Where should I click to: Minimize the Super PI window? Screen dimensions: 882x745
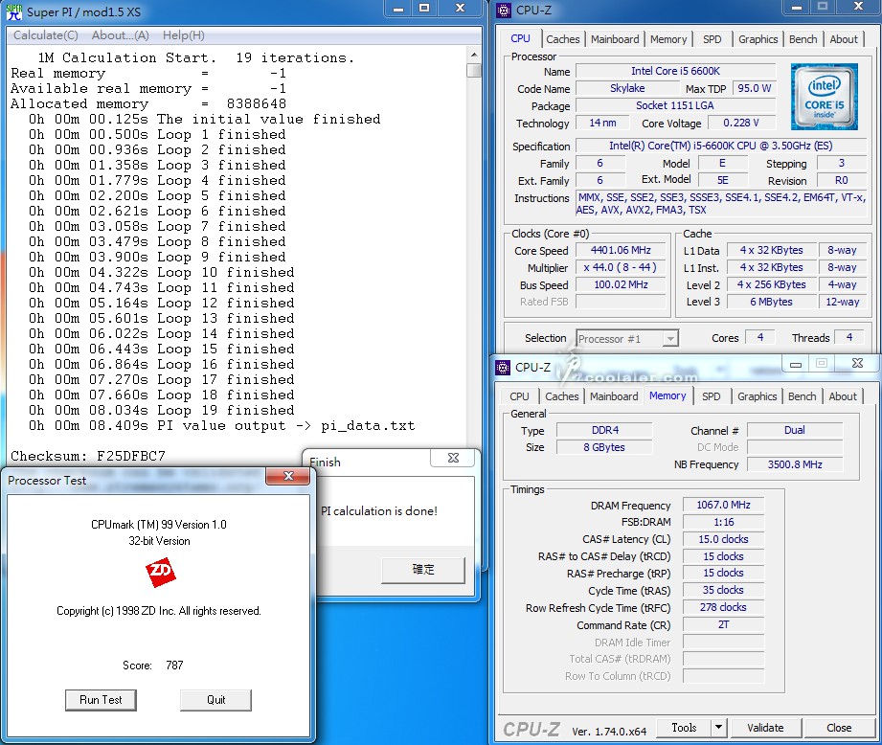click(398, 9)
